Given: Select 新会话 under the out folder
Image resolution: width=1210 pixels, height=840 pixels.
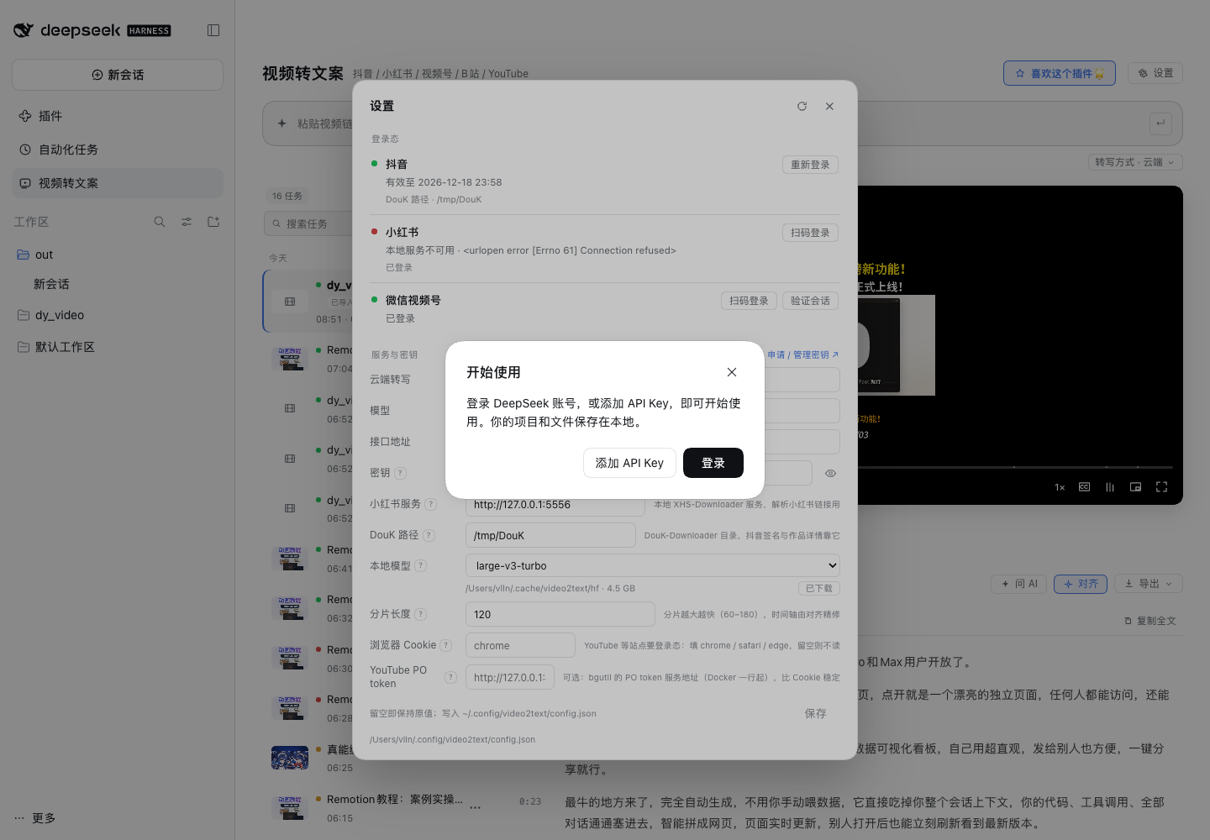Looking at the screenshot, I should 118,284.
